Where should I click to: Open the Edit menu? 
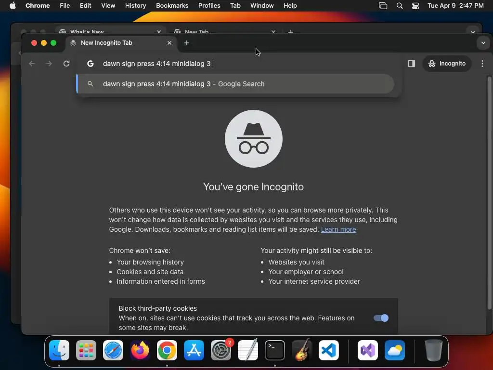tap(85, 6)
